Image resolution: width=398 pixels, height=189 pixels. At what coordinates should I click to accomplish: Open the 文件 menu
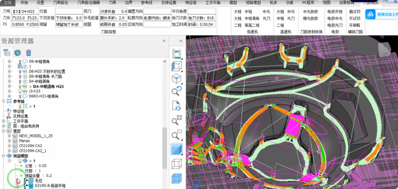(x=7, y=3)
